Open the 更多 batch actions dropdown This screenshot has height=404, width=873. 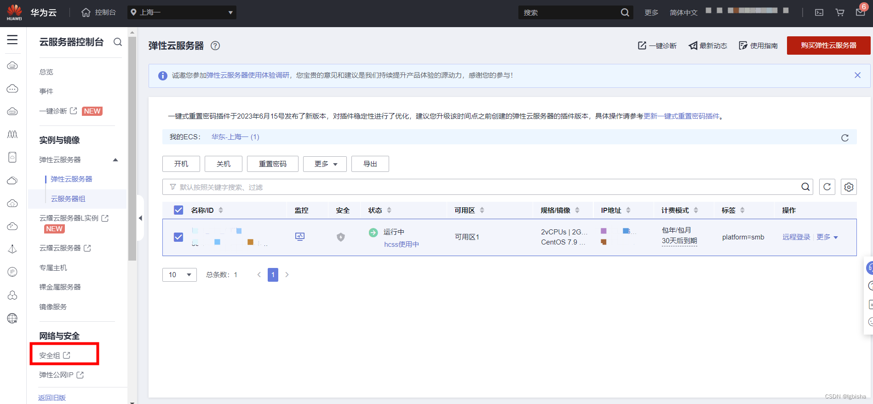click(325, 164)
